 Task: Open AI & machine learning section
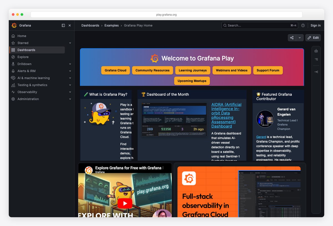34,78
